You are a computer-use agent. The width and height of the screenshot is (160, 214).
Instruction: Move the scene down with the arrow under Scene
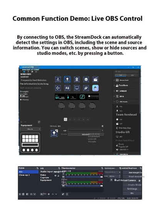coord(35,194)
